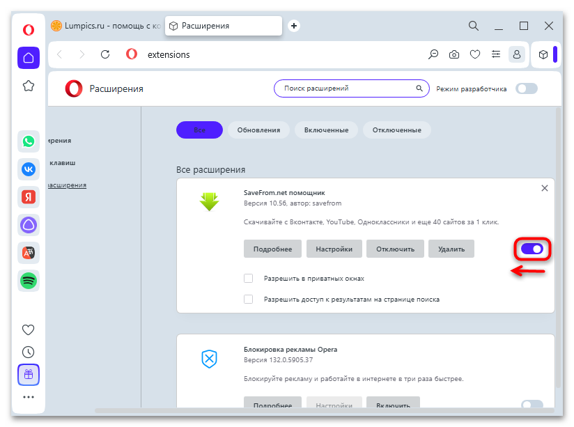
Task: Open the Home speed dial sidebar icon
Action: coord(29,58)
